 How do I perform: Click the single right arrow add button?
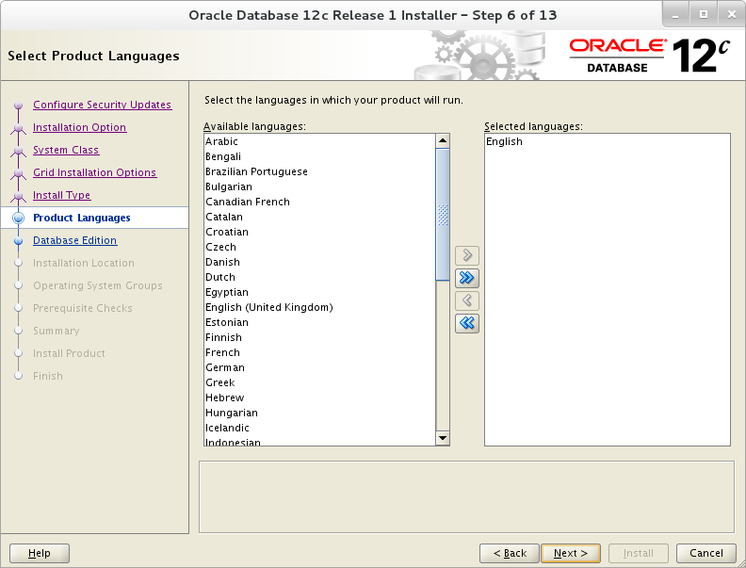467,255
